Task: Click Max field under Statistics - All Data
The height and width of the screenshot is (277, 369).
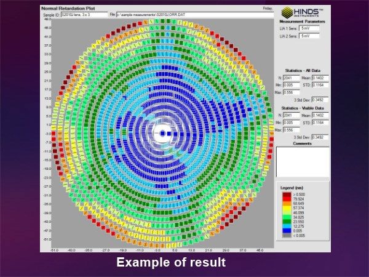Action: pos(292,92)
